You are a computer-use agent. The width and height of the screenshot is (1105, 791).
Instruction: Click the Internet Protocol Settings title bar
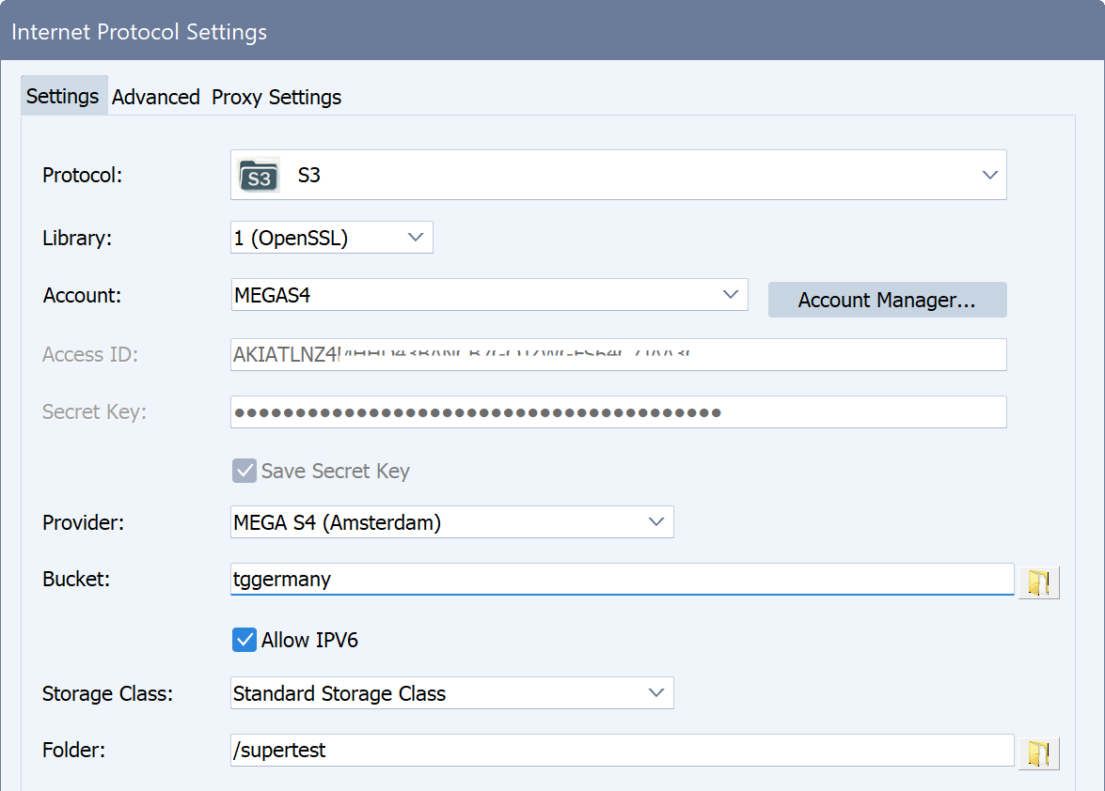click(376, 30)
